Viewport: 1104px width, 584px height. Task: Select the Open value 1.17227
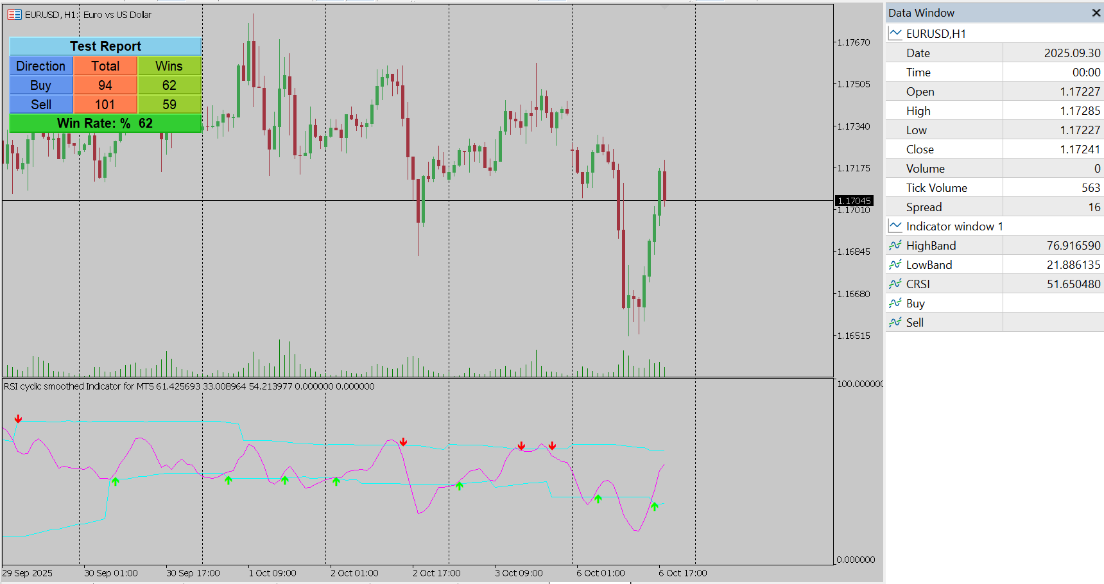pyautogui.click(x=1080, y=92)
